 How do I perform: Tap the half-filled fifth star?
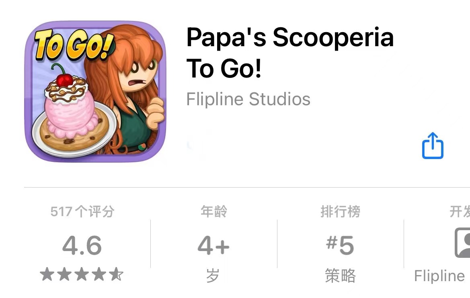point(116,274)
